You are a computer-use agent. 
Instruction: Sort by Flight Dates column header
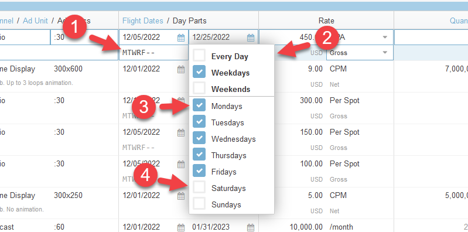[x=143, y=21]
